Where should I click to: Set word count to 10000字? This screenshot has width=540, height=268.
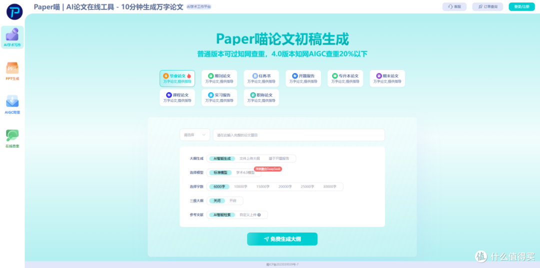click(240, 186)
